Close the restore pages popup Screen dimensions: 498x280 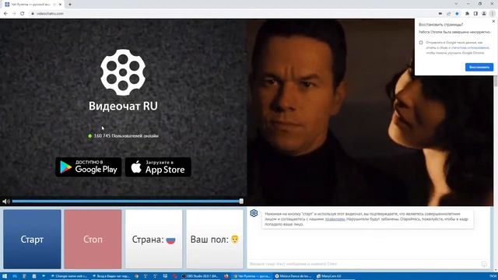[493, 21]
